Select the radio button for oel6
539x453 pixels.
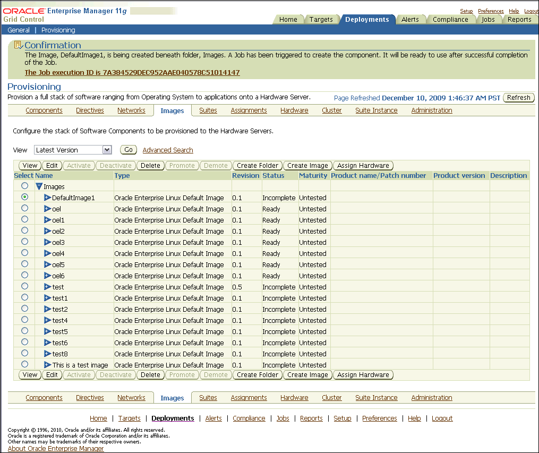[x=24, y=275]
